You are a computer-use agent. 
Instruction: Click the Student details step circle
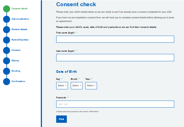pyautogui.click(x=6, y=30)
